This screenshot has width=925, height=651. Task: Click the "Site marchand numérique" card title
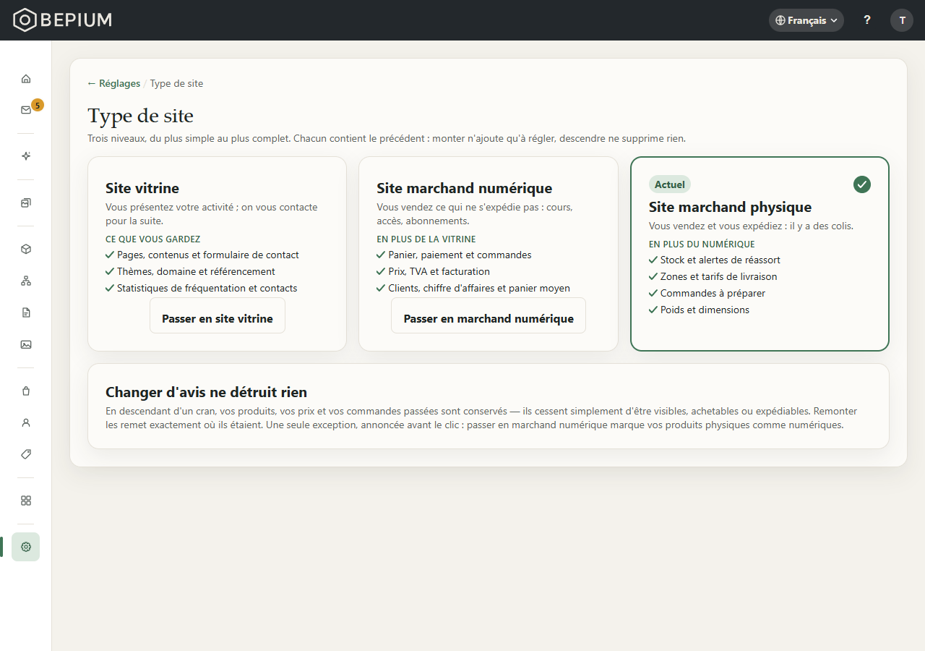(465, 189)
